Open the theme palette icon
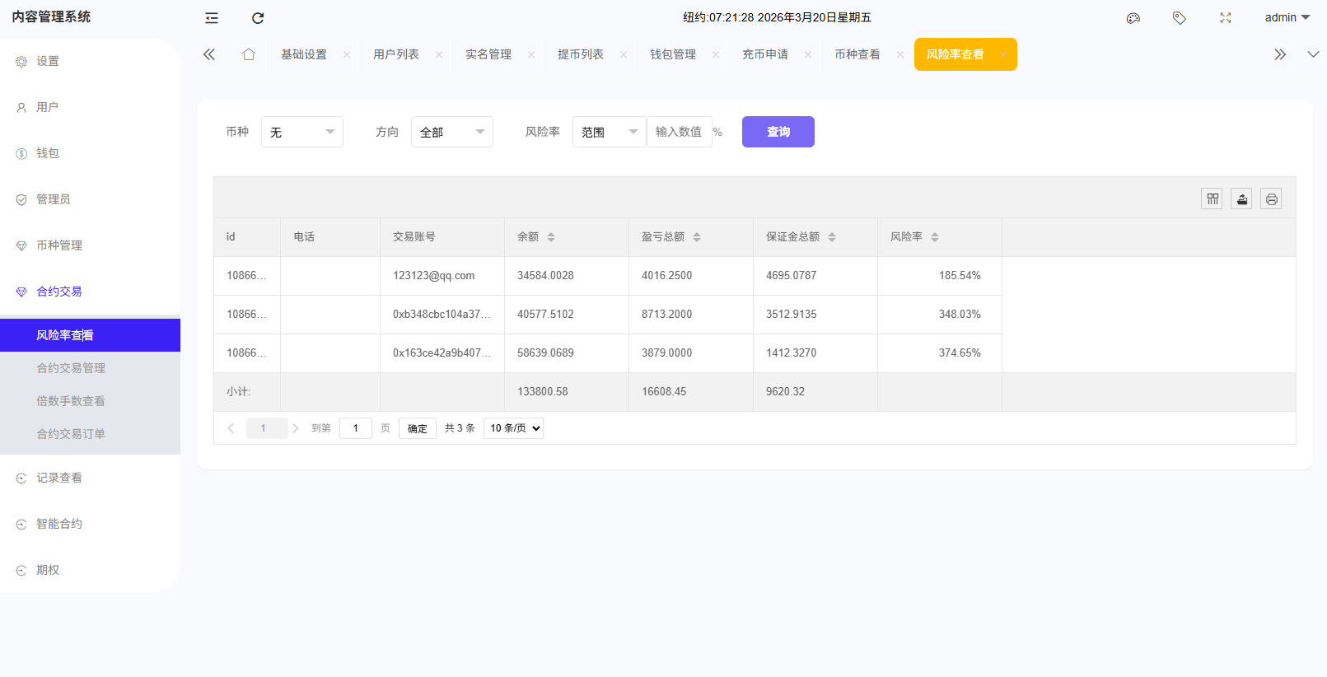 1133,18
